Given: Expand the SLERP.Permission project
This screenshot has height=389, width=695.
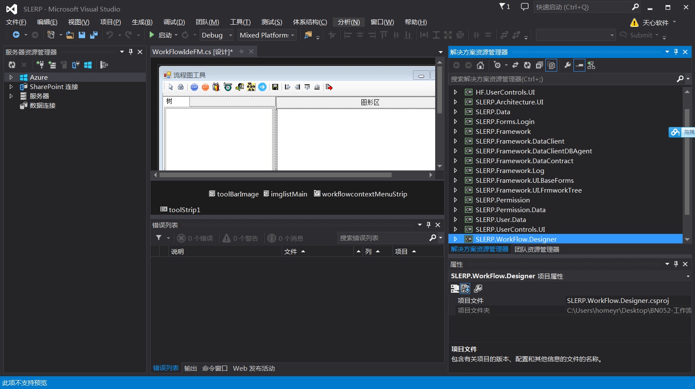Looking at the screenshot, I should [x=455, y=200].
